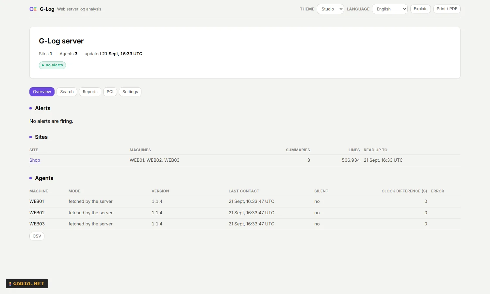Click the LAST CONTACT column header
The image size is (490, 294).
(244, 191)
